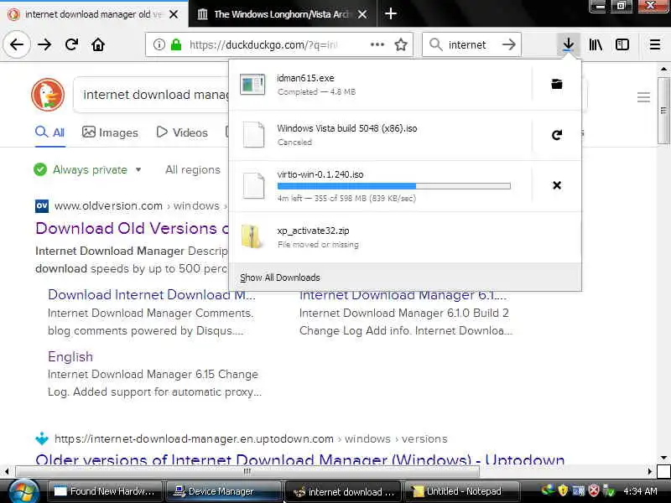
Task: Open the English sublink
Action: [70, 357]
